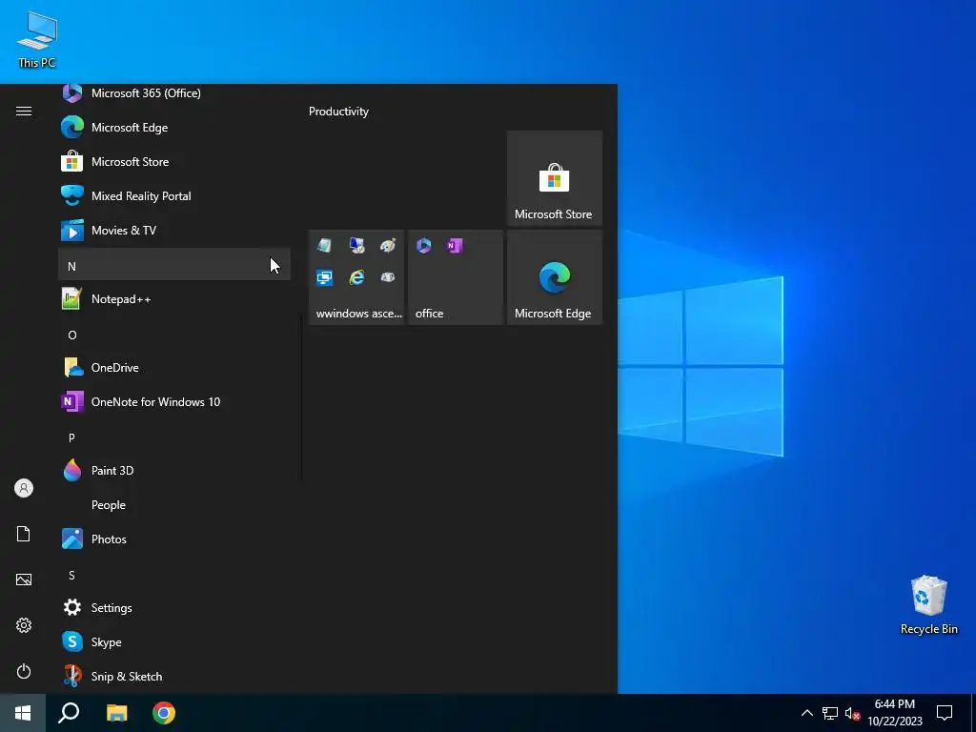
Task: Open the network tray icon
Action: (830, 713)
